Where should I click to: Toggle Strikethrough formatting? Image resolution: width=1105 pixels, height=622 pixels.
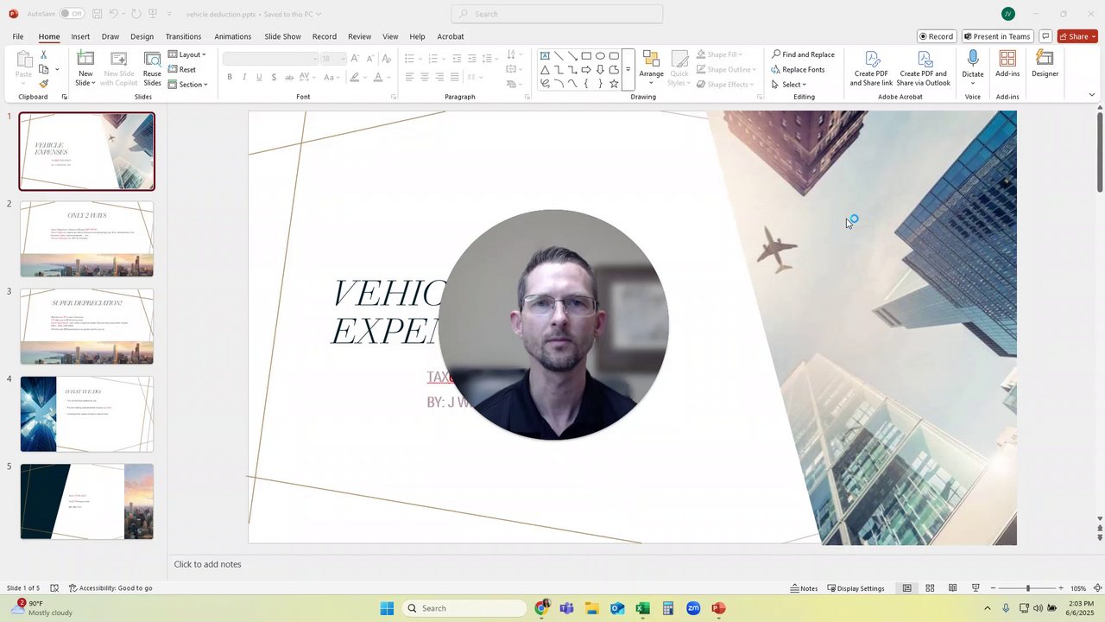click(289, 77)
